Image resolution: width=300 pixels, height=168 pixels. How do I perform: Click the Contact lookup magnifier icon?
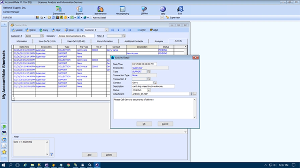pyautogui.click(x=155, y=83)
